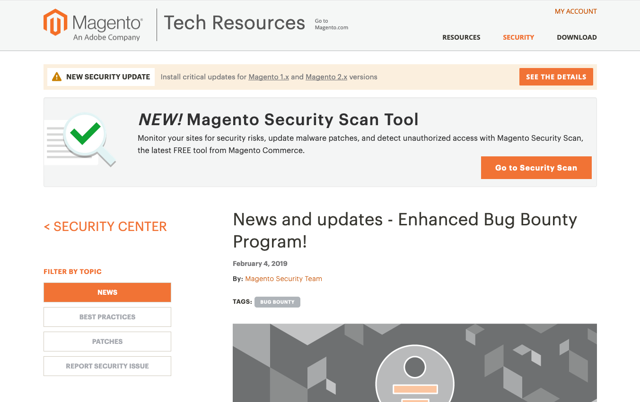Open the DOWNLOAD menu
The height and width of the screenshot is (402, 640).
(577, 37)
